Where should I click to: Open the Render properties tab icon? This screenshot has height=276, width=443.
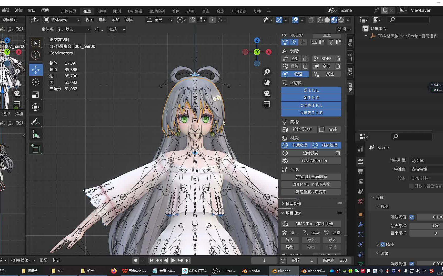click(x=361, y=162)
